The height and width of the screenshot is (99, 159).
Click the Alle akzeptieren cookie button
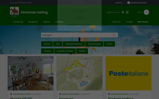coord(79,11)
